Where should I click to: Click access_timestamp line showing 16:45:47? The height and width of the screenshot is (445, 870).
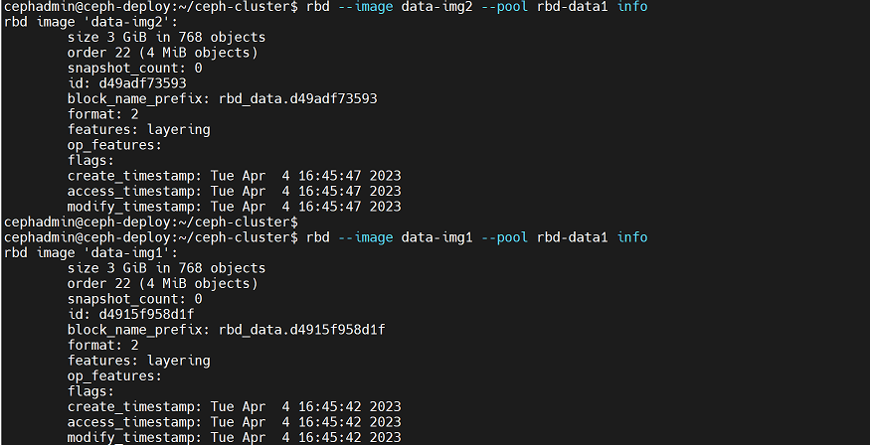[234, 191]
